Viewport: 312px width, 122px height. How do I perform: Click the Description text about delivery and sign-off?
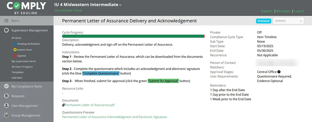click(x=117, y=44)
